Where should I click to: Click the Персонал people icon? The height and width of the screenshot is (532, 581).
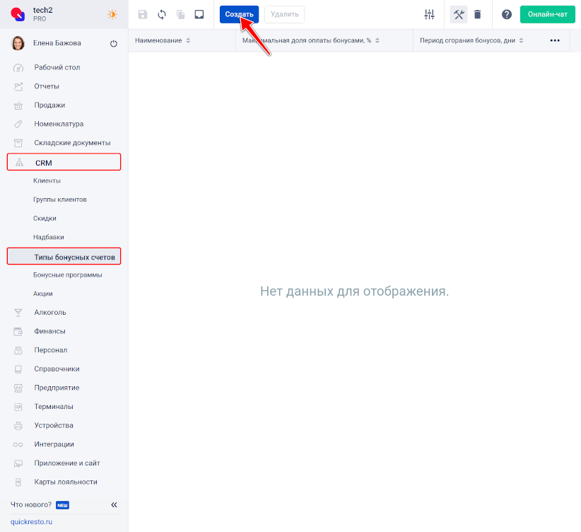(x=18, y=351)
